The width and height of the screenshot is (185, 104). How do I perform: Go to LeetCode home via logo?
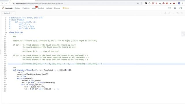click(x=7, y=8)
